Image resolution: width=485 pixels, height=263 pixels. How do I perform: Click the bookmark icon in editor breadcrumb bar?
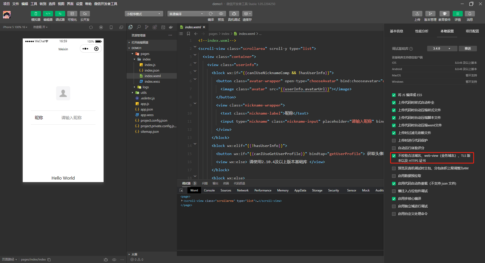pos(188,34)
